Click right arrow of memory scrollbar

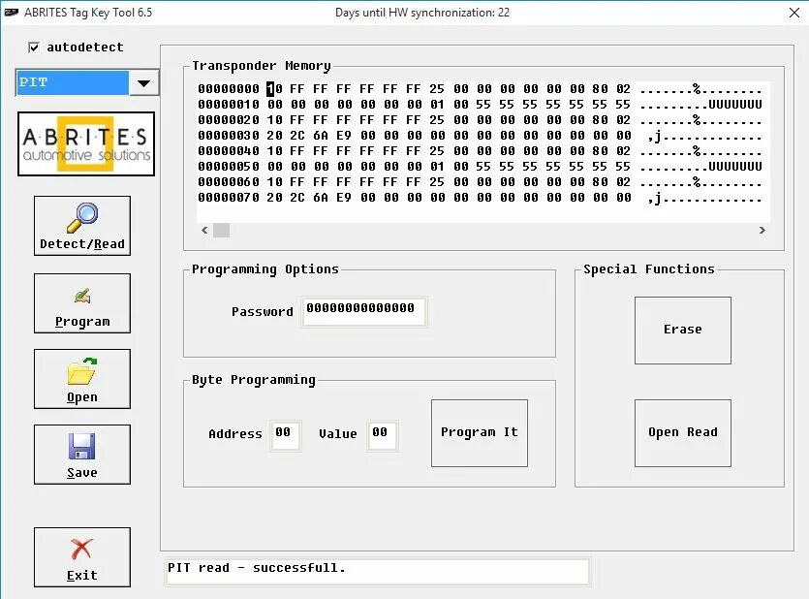pyautogui.click(x=762, y=230)
